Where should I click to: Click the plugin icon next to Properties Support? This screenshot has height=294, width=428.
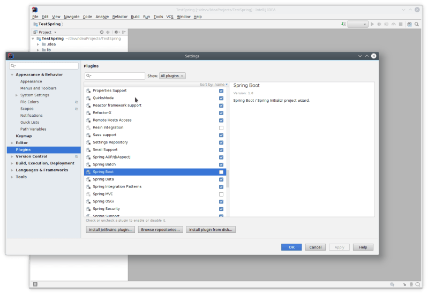pyautogui.click(x=88, y=91)
